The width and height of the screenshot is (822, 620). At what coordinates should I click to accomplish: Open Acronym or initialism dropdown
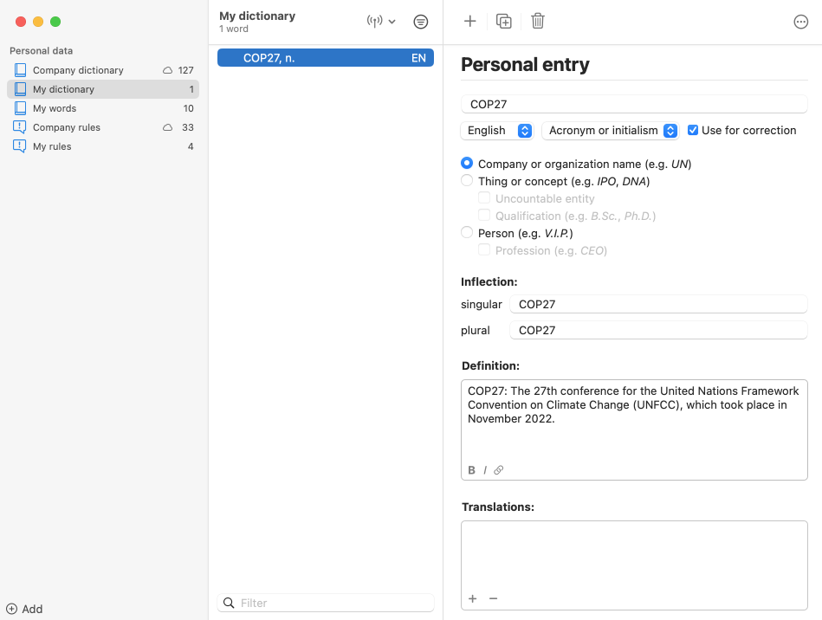point(611,131)
